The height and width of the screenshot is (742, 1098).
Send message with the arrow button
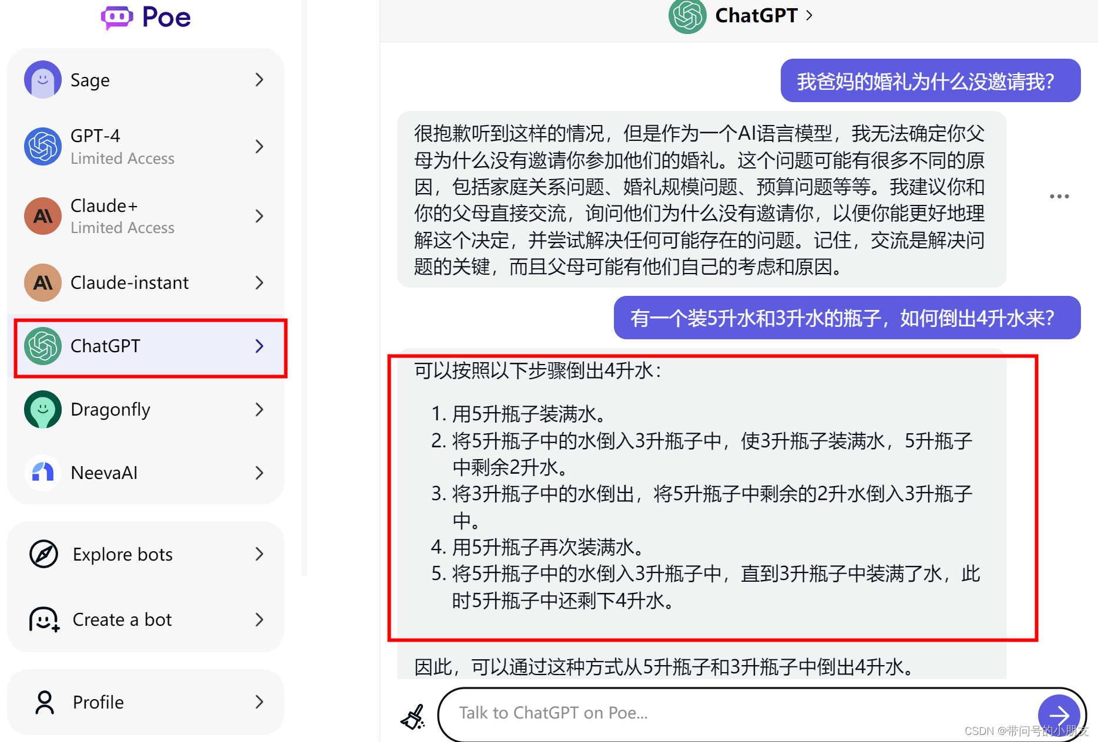point(1059,715)
